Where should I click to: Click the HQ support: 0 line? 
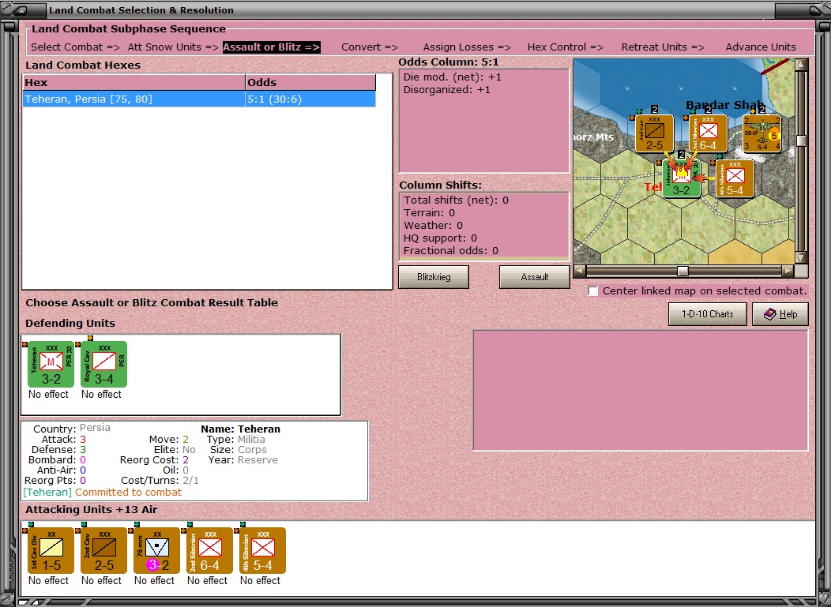coord(440,238)
